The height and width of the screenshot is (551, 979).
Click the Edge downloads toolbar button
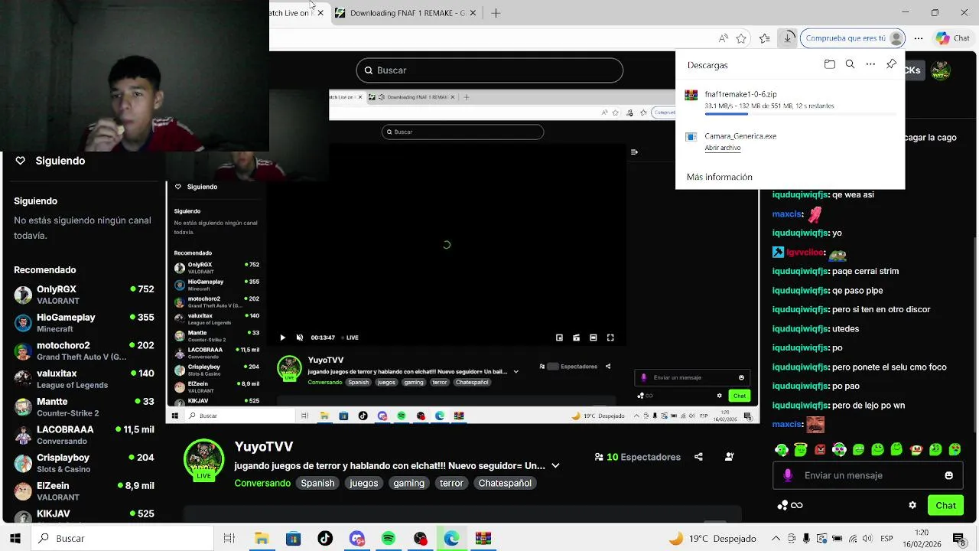(788, 37)
